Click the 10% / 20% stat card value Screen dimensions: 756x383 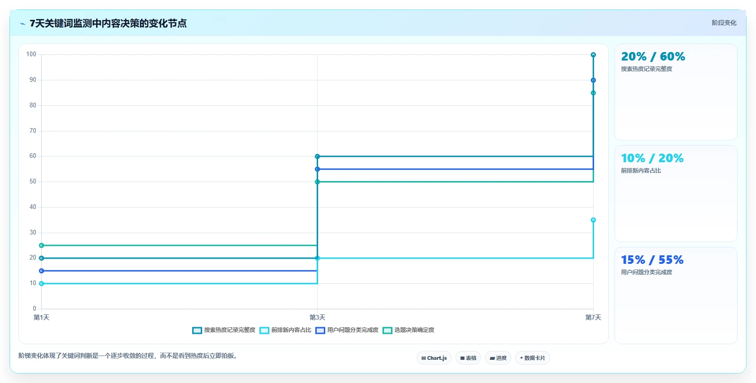tap(652, 158)
